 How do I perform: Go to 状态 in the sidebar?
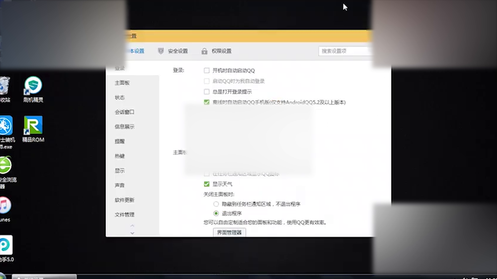coord(120,97)
